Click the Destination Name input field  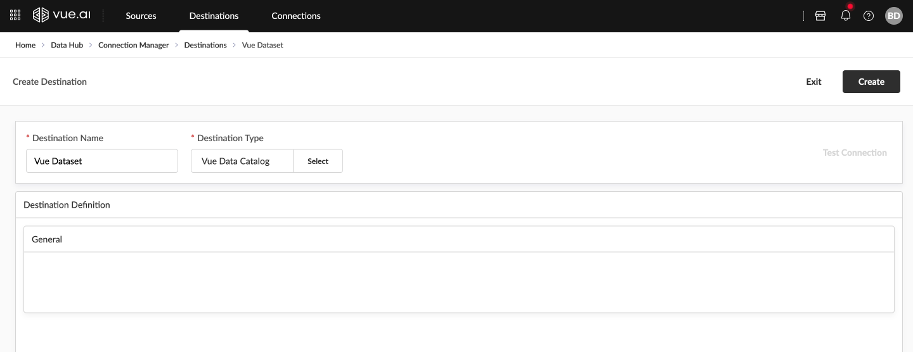(x=101, y=161)
